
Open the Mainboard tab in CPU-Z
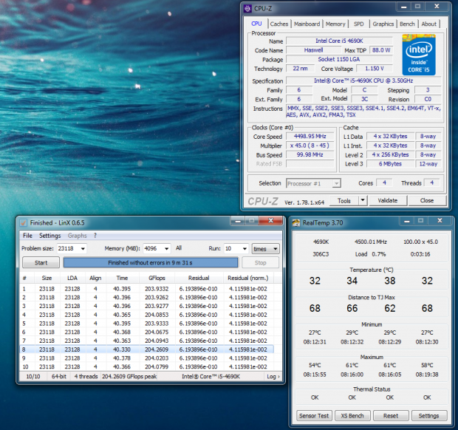(x=307, y=24)
